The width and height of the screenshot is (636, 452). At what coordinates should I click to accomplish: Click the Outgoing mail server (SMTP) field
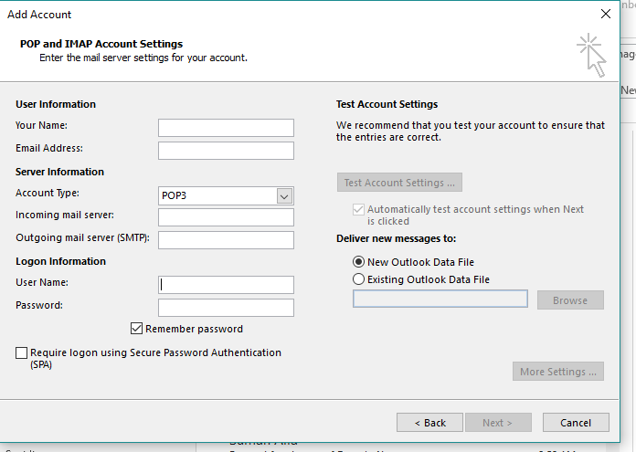click(x=226, y=240)
